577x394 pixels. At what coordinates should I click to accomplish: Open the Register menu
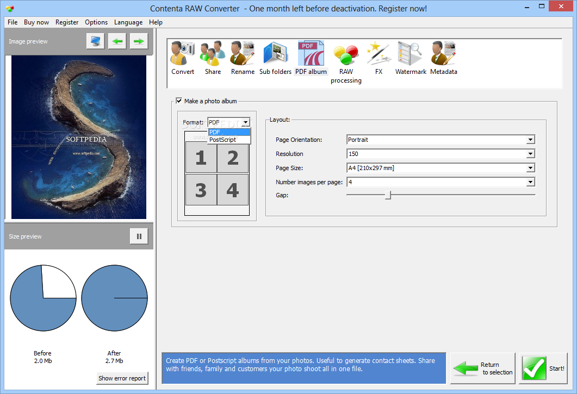(x=67, y=22)
